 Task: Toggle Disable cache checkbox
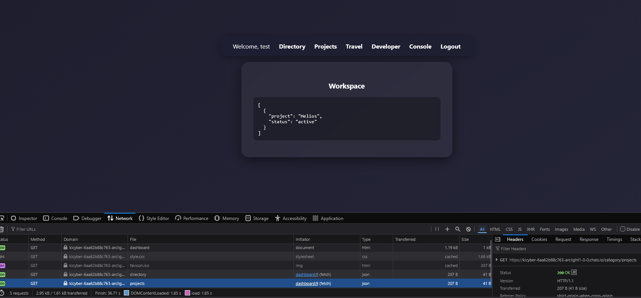tap(623, 229)
